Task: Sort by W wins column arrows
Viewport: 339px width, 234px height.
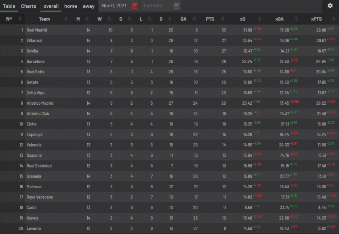Action: pos(109,19)
